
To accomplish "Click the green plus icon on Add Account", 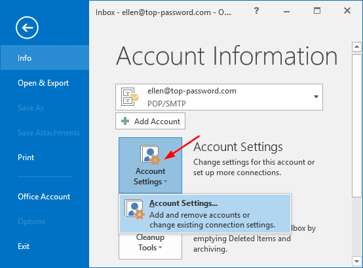I will click(125, 121).
